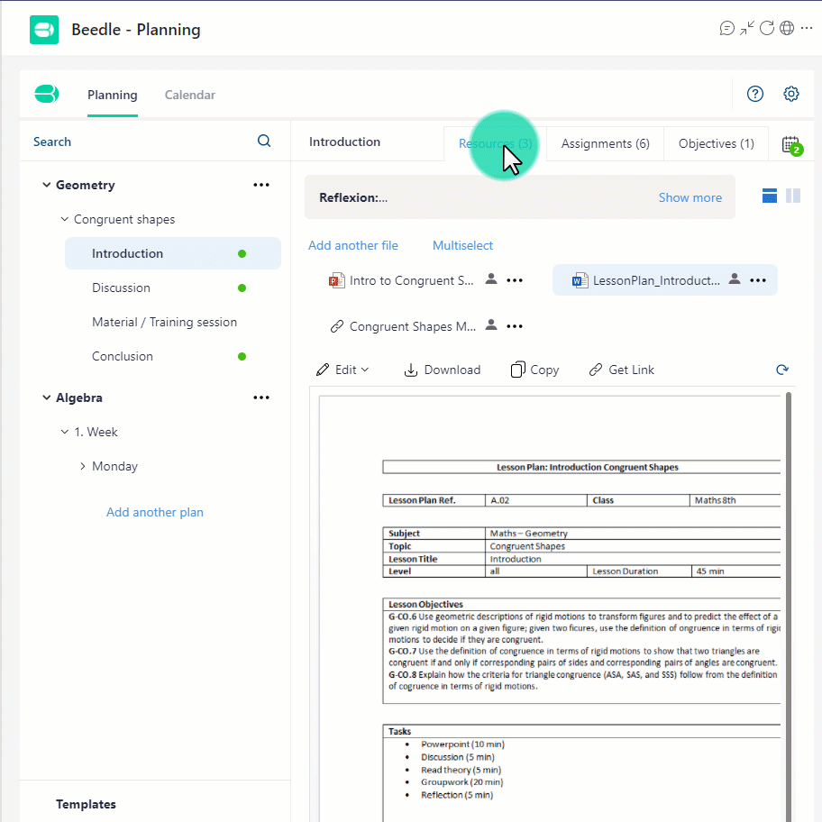Open the settings gear icon
Viewport: 822px width, 822px height.
(791, 94)
